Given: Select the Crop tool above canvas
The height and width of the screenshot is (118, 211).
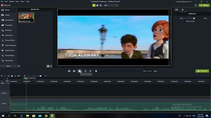Looking at the screenshot, I should (101, 5).
